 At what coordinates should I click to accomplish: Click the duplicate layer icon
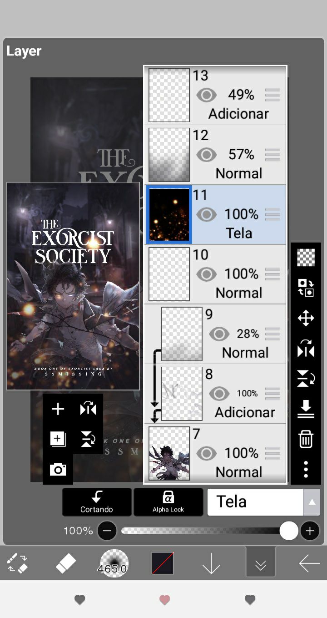(58, 439)
